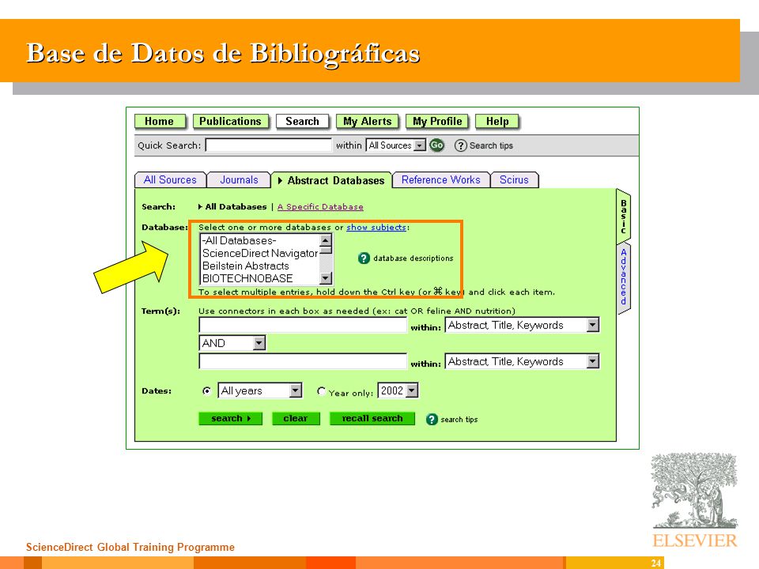Viewport: 759px width, 569px height.
Task: Click the show subjects link
Action: (376, 228)
